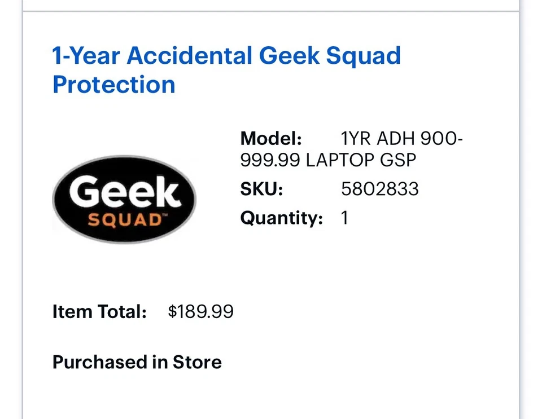Select the "Model:" label

(271, 138)
